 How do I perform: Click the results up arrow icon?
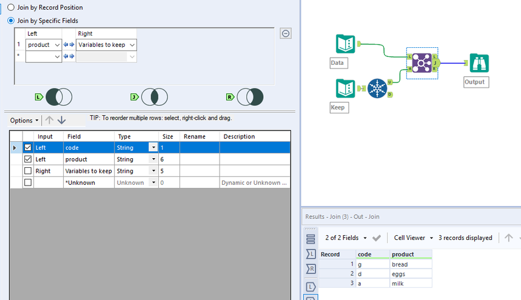tap(508, 238)
